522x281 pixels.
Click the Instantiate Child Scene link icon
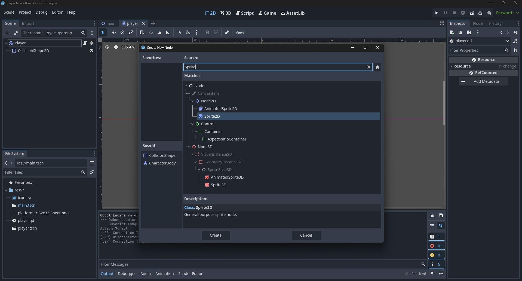[x=16, y=33]
